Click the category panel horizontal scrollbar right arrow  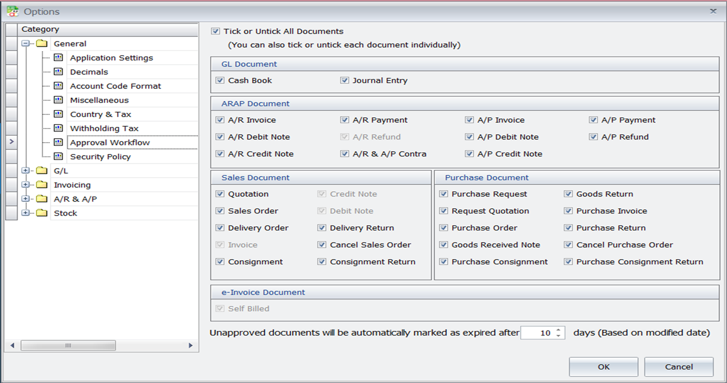pyautogui.click(x=191, y=345)
